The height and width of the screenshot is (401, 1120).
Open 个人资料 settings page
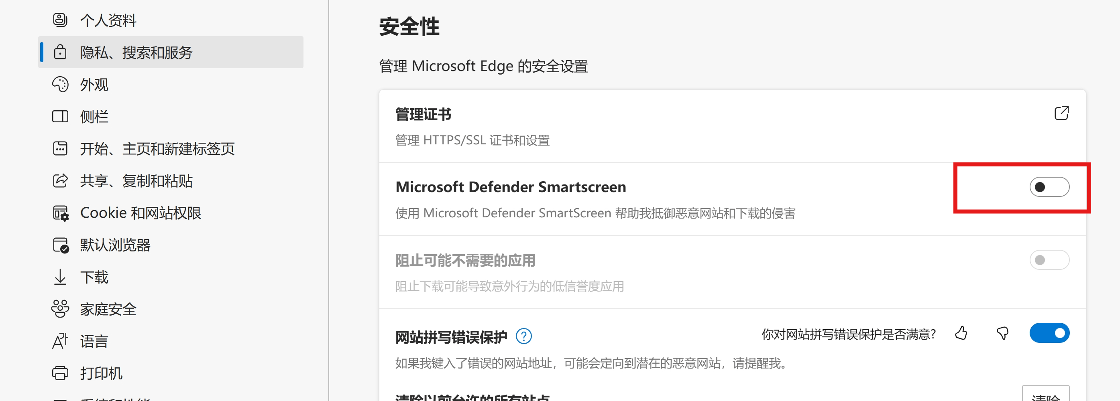[171, 20]
